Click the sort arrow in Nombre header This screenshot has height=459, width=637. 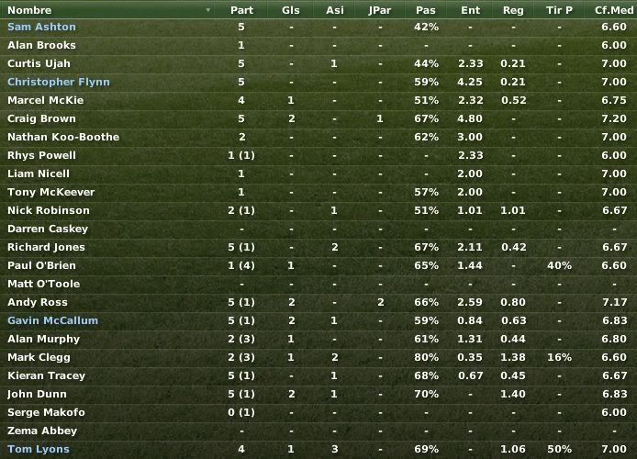tap(208, 10)
